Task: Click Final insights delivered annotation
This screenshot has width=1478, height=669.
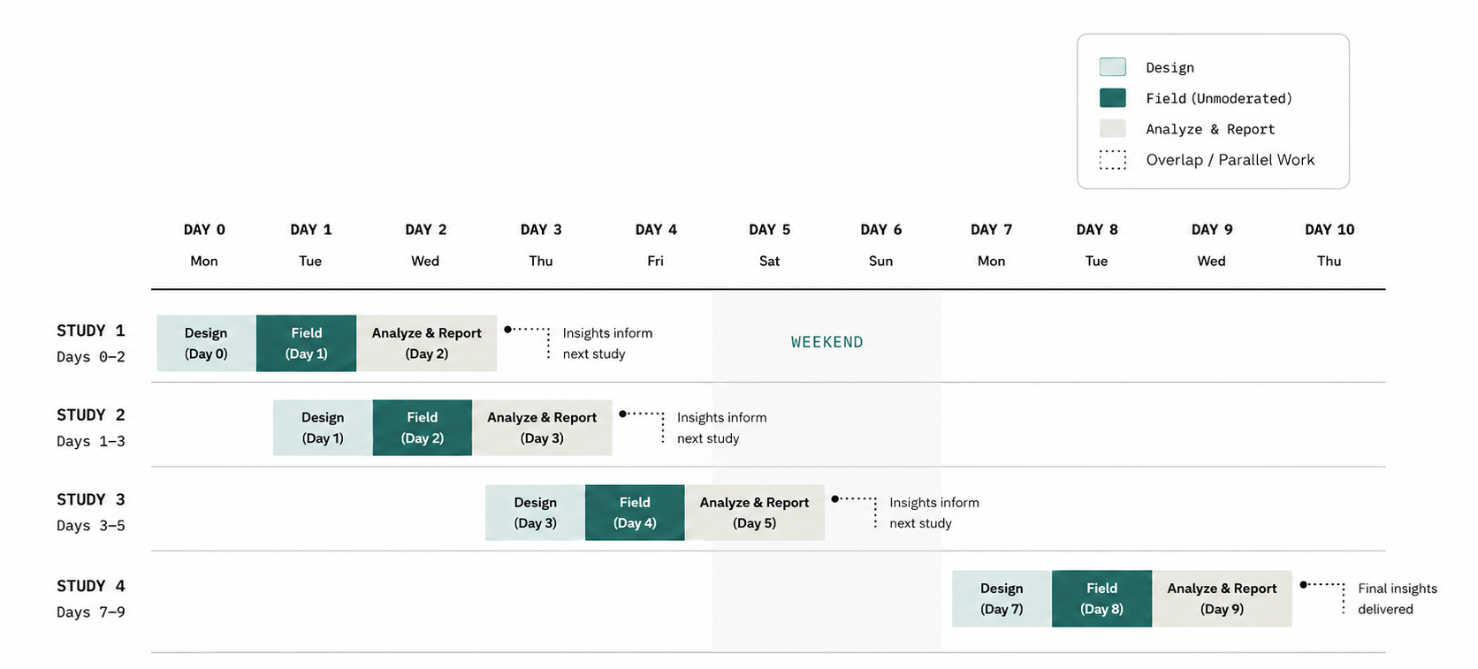Action: click(1398, 598)
